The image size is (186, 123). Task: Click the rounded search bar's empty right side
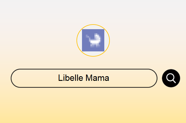(133, 78)
